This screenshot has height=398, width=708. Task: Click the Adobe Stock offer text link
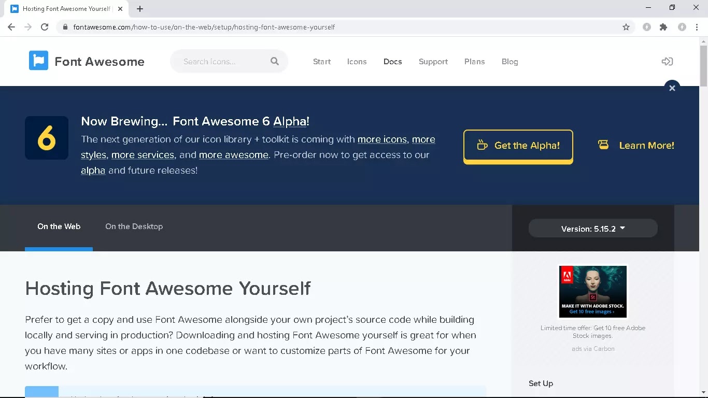[593, 332]
